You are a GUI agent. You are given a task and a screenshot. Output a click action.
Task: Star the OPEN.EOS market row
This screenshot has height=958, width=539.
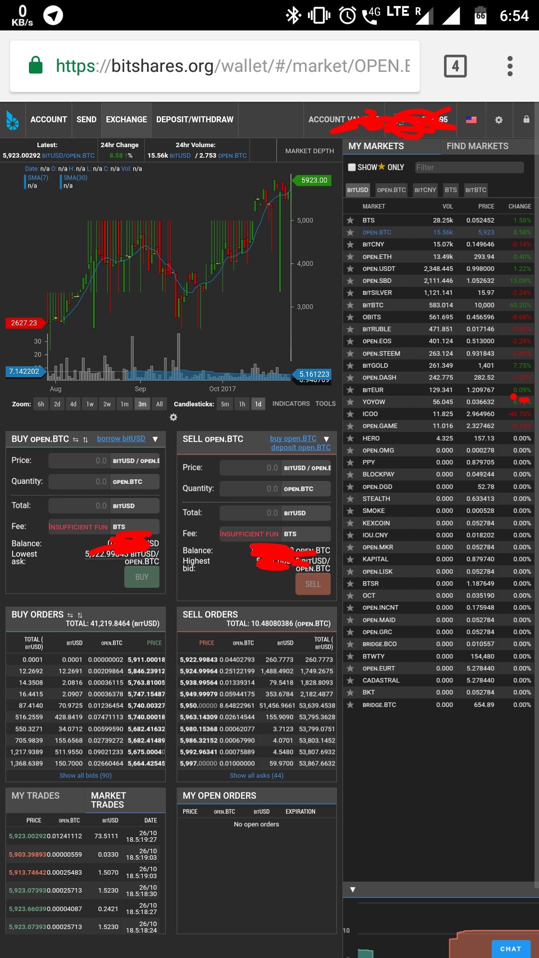[x=350, y=341]
